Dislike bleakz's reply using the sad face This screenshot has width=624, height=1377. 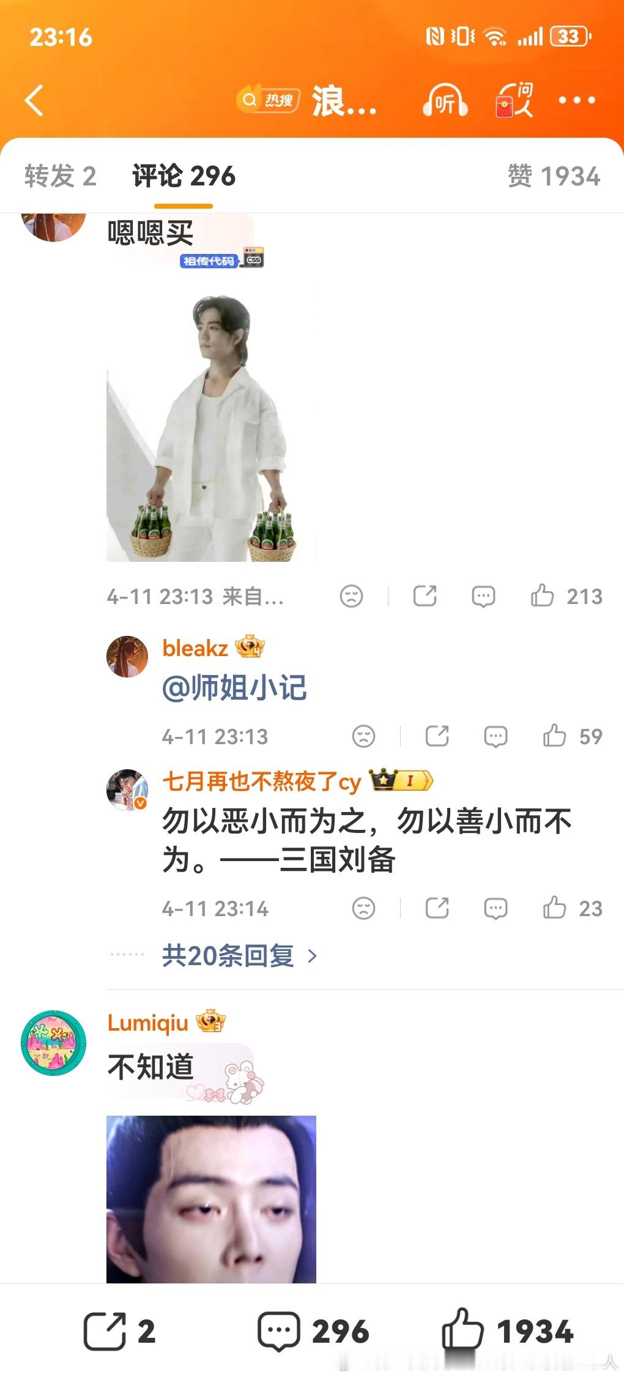(x=363, y=736)
